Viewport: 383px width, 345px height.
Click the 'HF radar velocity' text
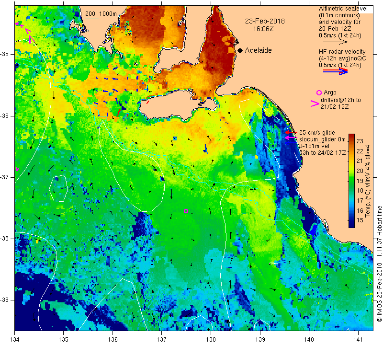342,52
